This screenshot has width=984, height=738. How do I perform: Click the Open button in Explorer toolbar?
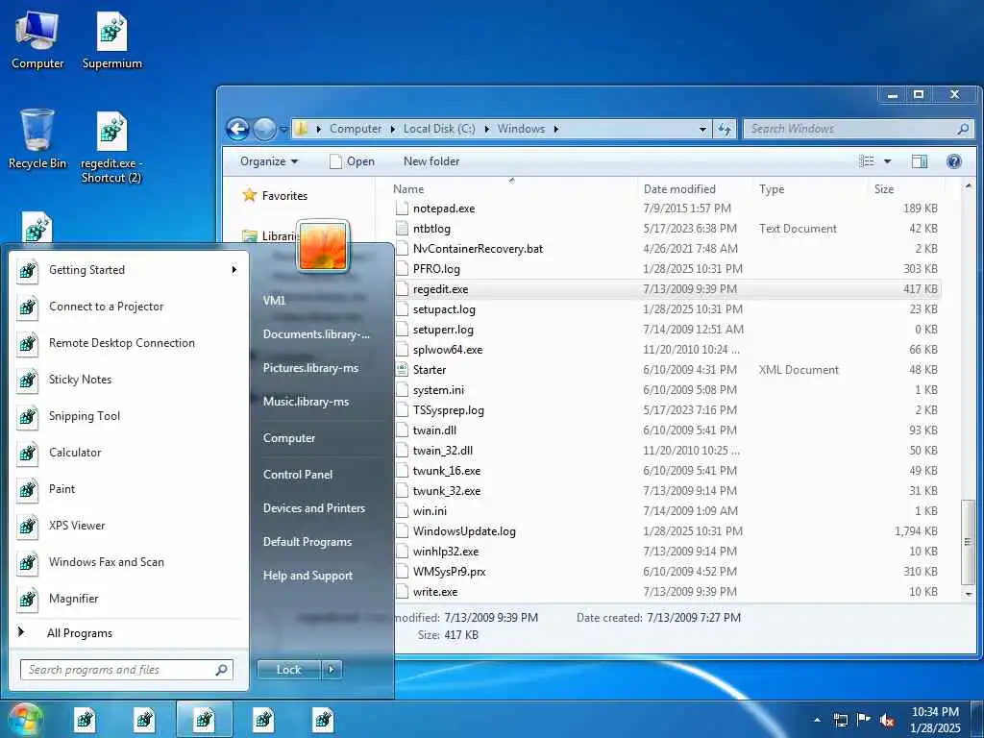coord(352,161)
